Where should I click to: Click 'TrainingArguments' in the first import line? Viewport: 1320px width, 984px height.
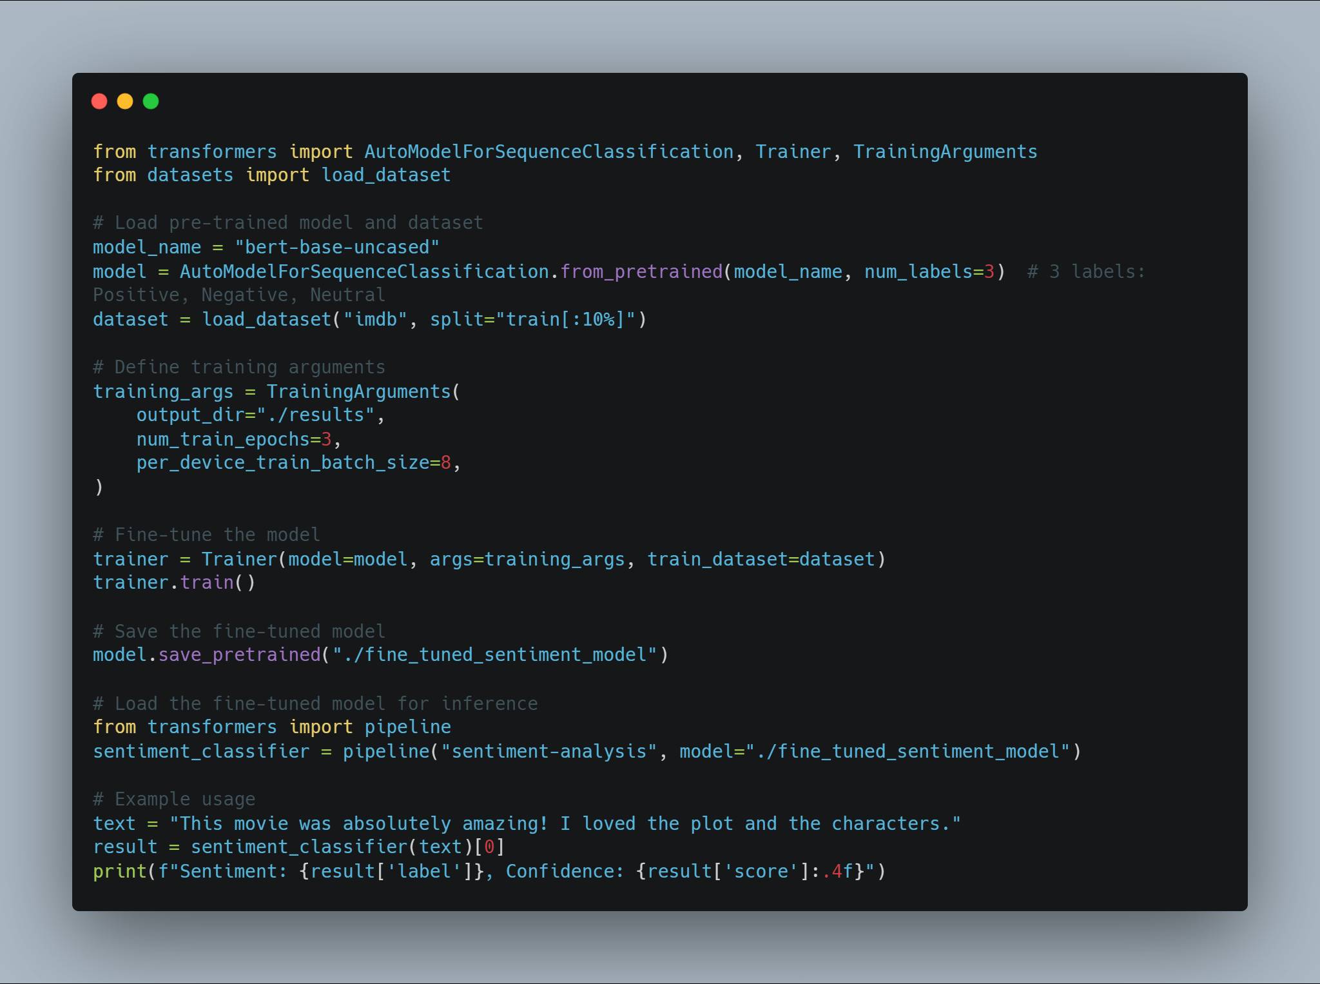(946, 152)
